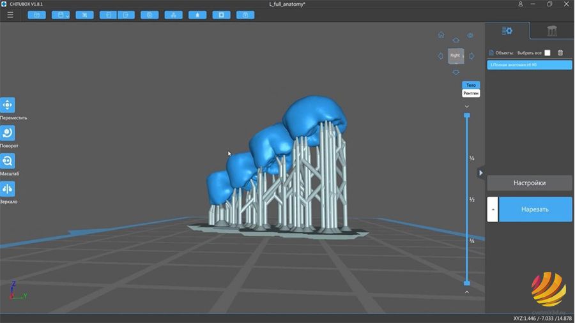Viewport: 575px width, 323px height.
Task: Click the Undo toolbar icon
Action: (108, 15)
